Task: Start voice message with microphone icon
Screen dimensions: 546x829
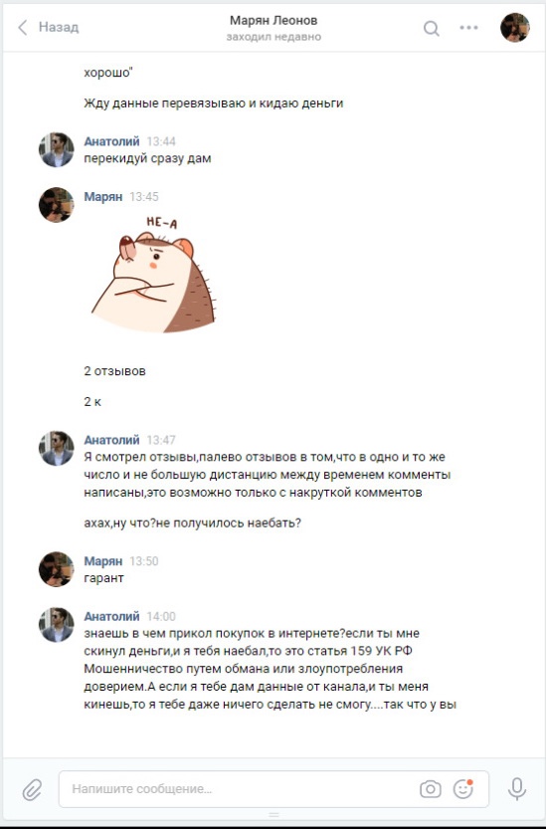Action: [516, 789]
